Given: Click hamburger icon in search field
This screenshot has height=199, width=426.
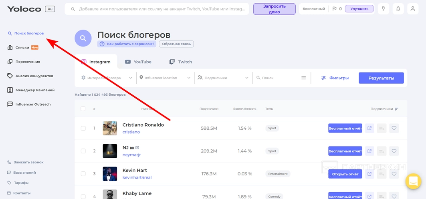Looking at the screenshot, I should point(304,78).
